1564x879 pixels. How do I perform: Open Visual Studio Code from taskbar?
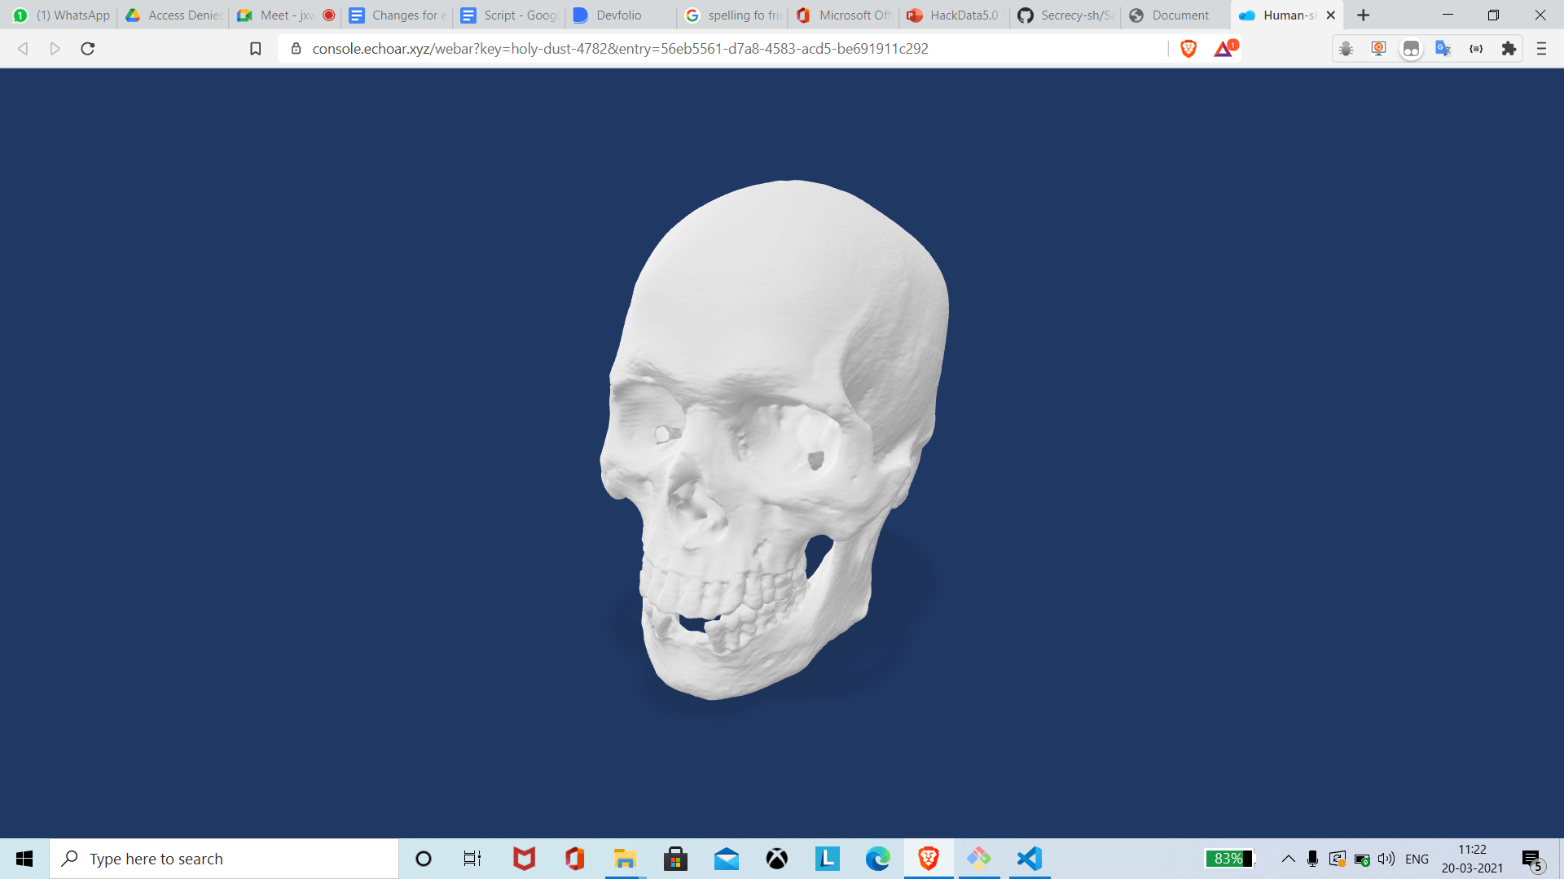[x=1030, y=859]
